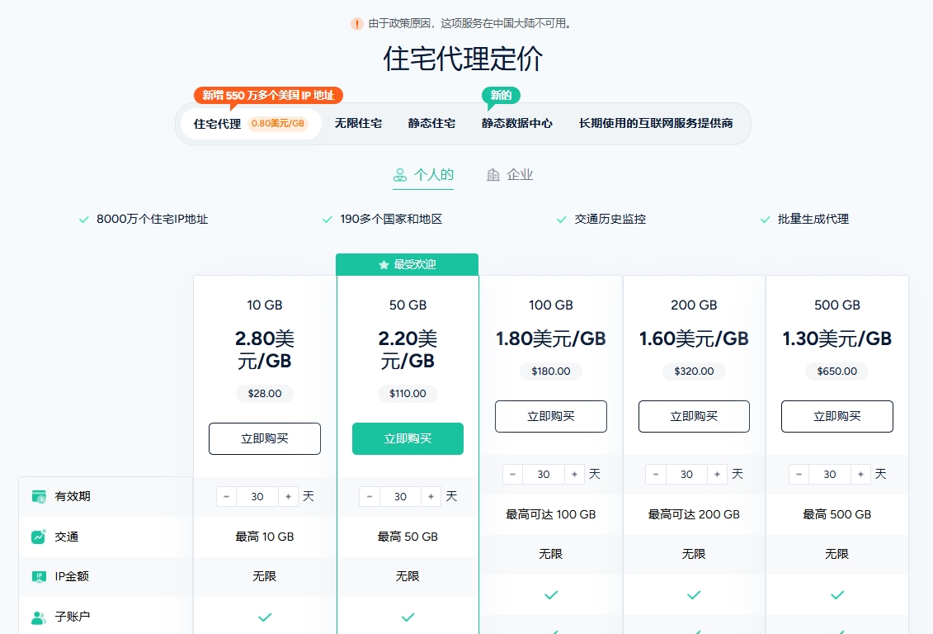The width and height of the screenshot is (933, 634).
Task: Click the orange warning icon above the title
Action: coord(355,24)
